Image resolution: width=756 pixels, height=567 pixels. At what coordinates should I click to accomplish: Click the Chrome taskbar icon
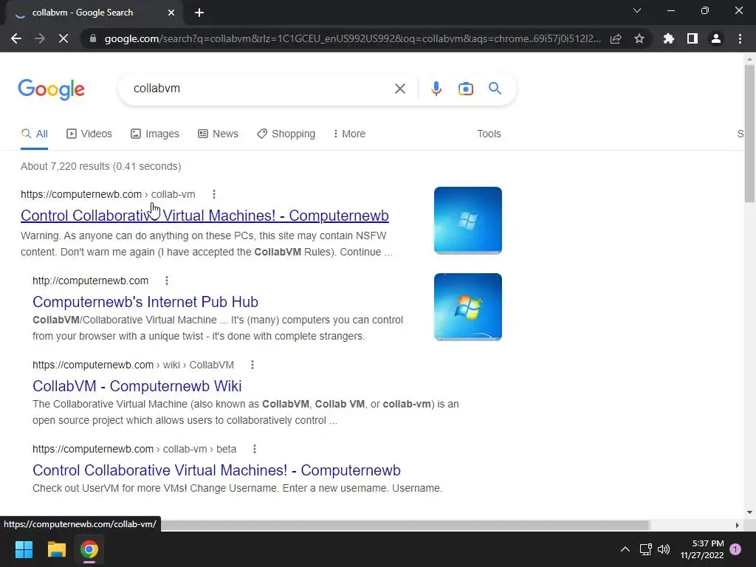click(89, 549)
